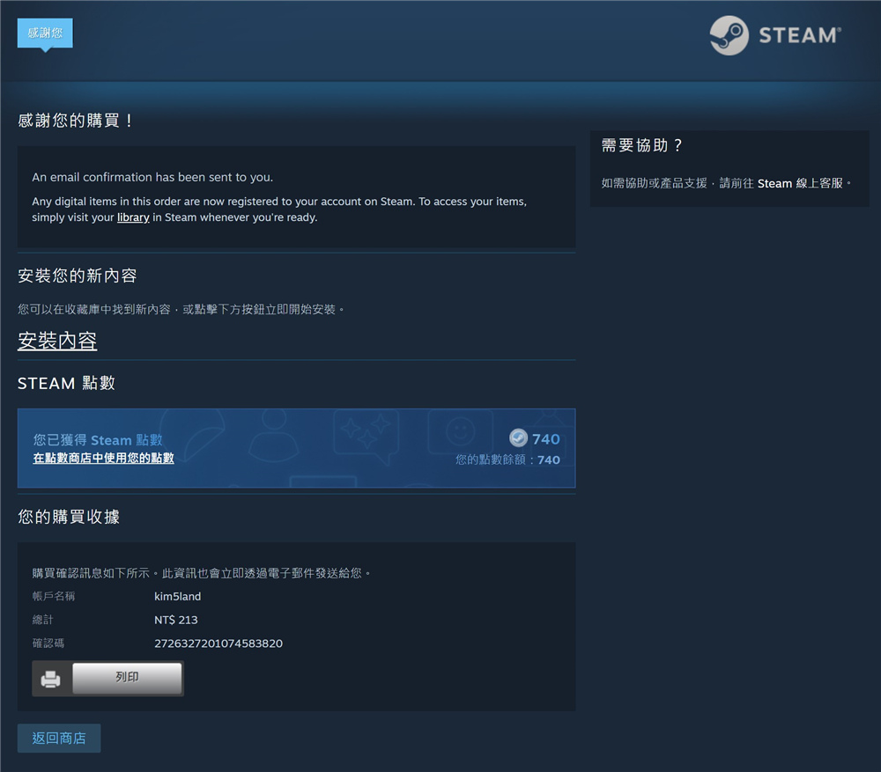Viewport: 881px width, 772px height.
Task: Click the printer icon beside 列印
Action: (x=50, y=679)
